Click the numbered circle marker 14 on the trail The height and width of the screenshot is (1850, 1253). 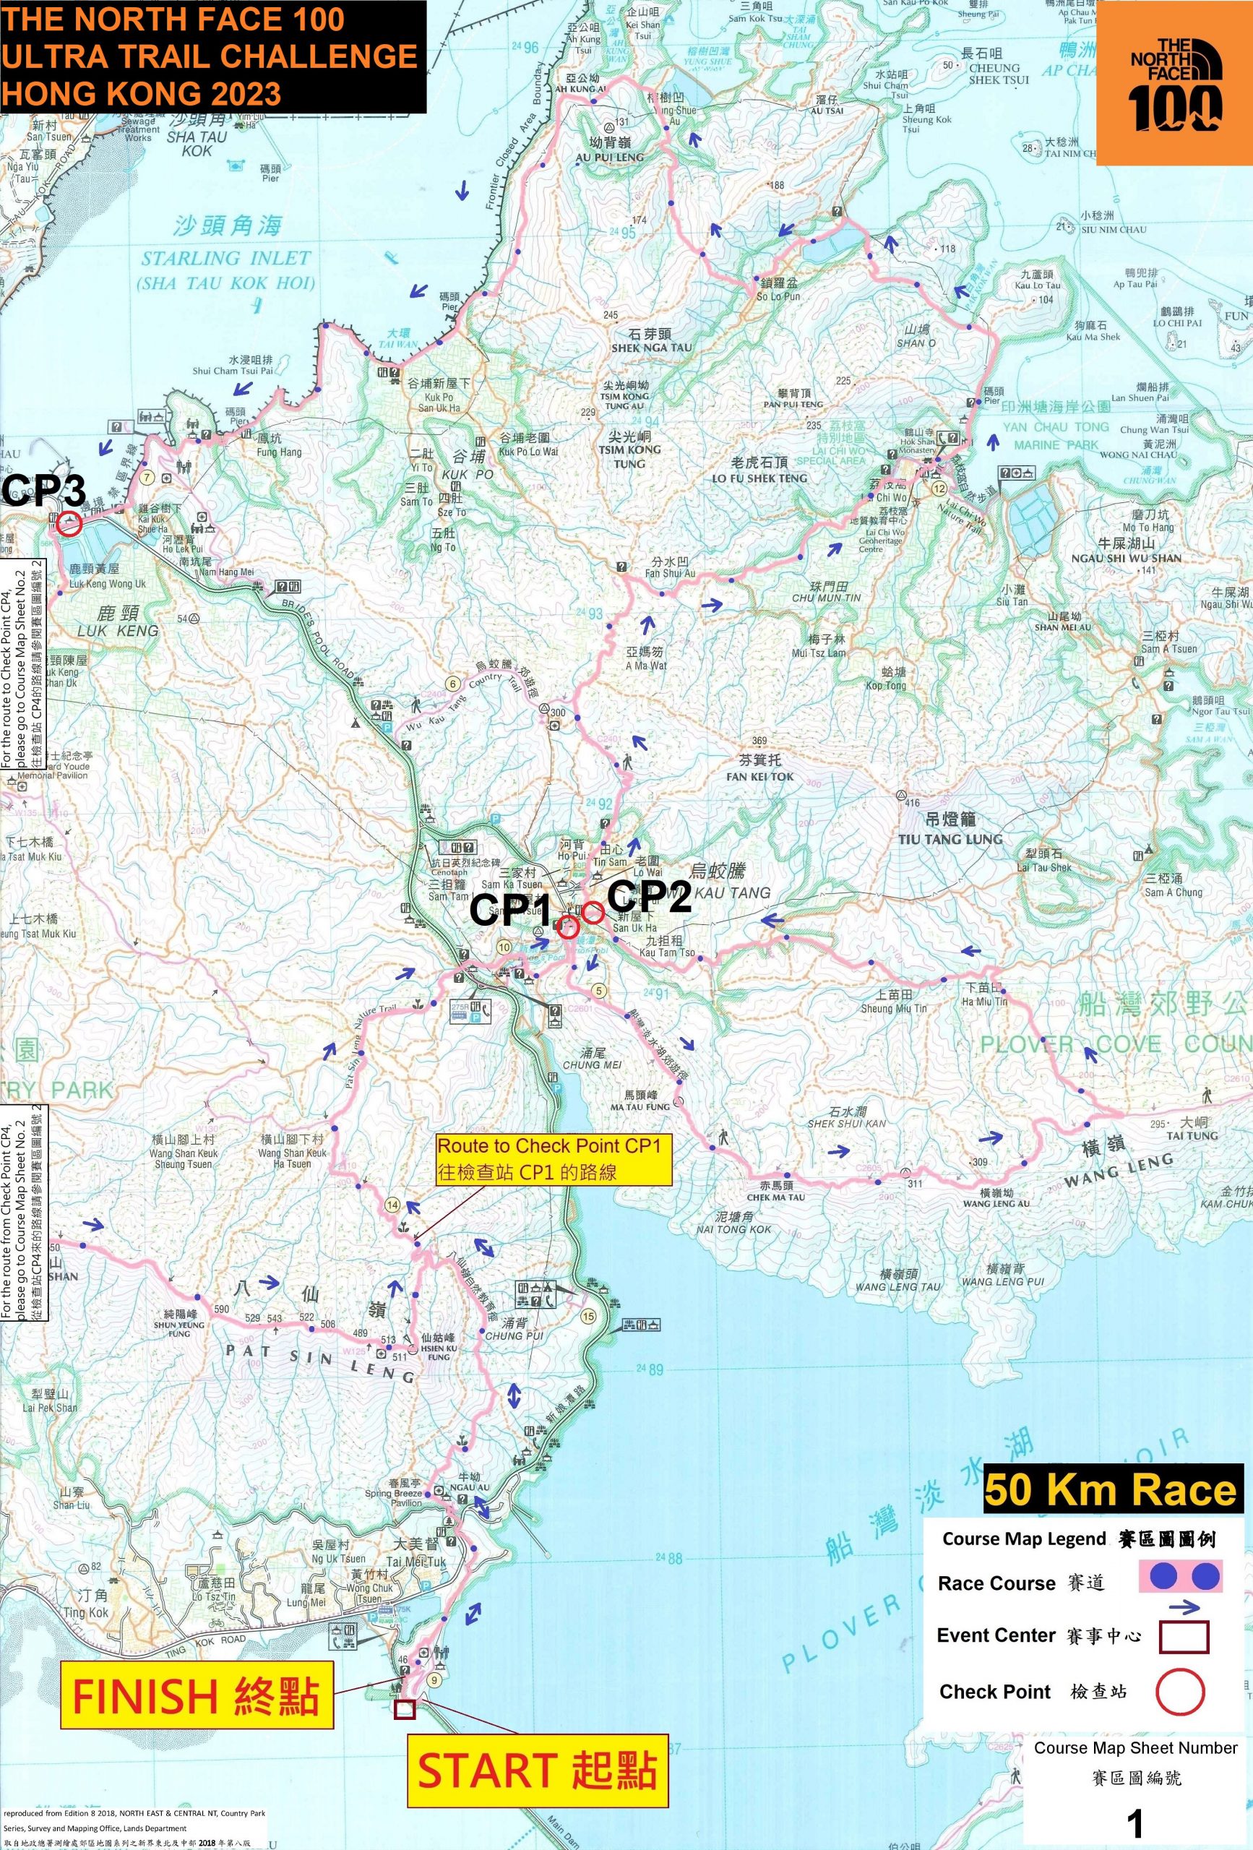tap(392, 1205)
